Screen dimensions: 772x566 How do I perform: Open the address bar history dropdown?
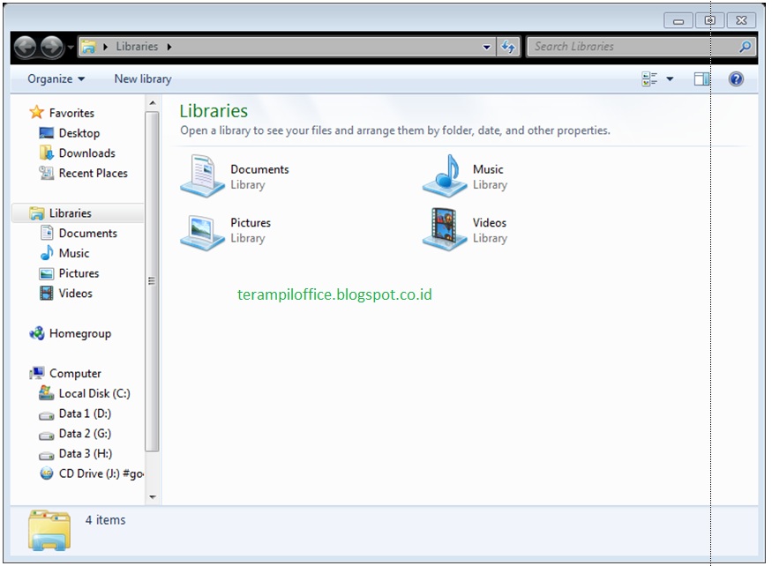point(486,47)
